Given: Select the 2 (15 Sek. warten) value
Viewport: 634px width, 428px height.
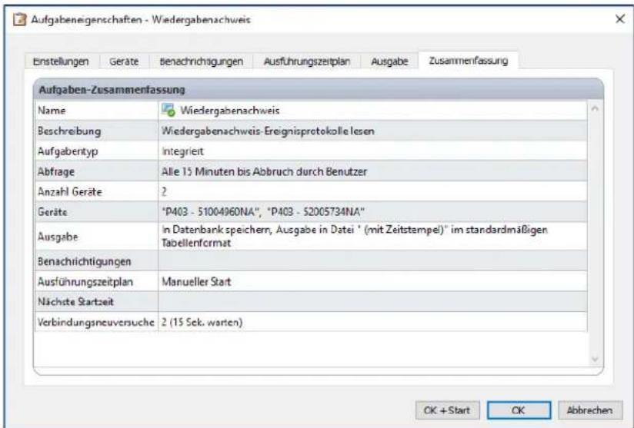Looking at the screenshot, I should tap(202, 322).
